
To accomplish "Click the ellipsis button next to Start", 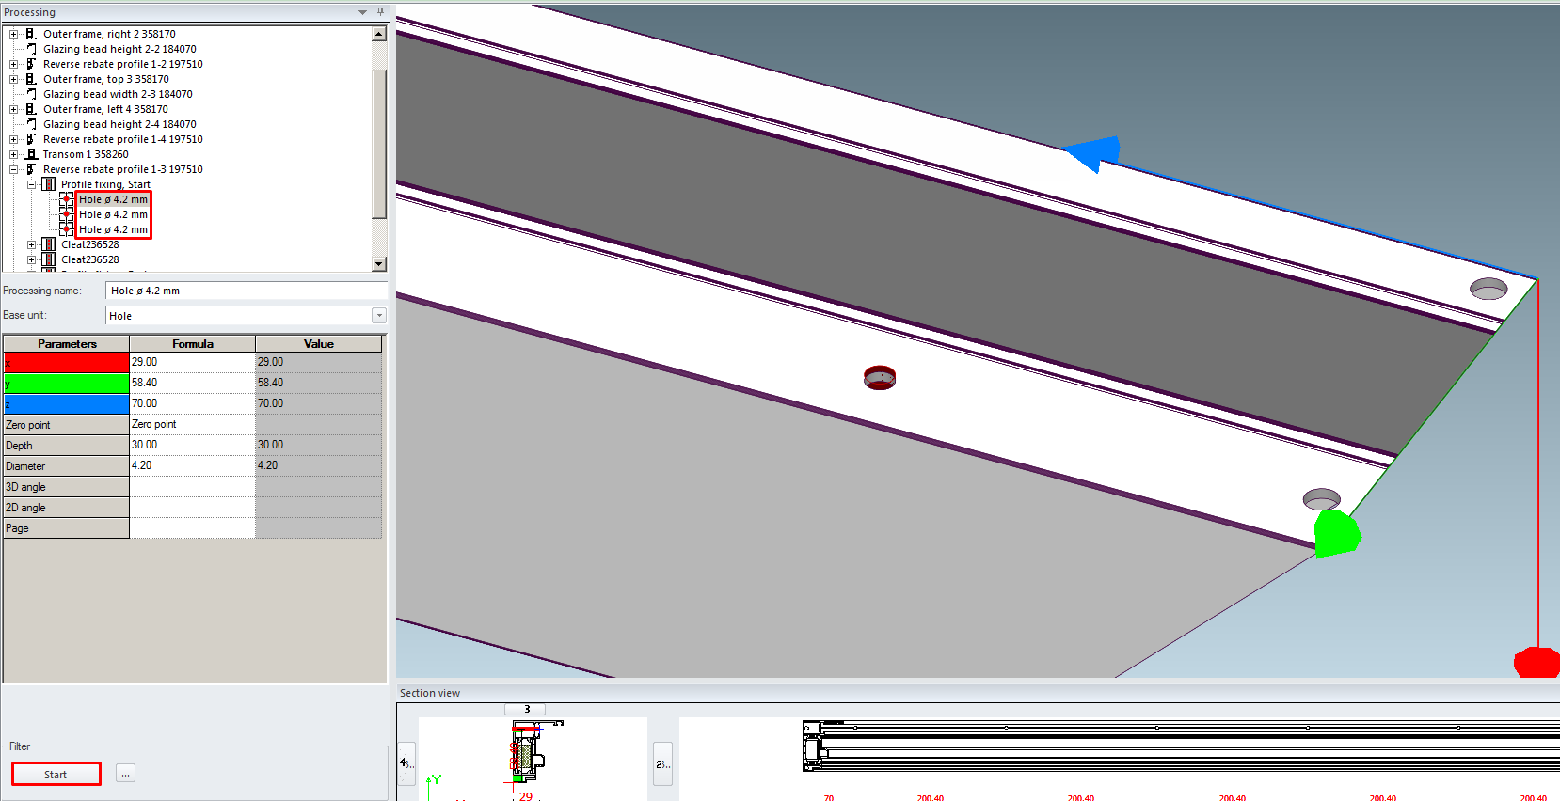I will point(126,774).
